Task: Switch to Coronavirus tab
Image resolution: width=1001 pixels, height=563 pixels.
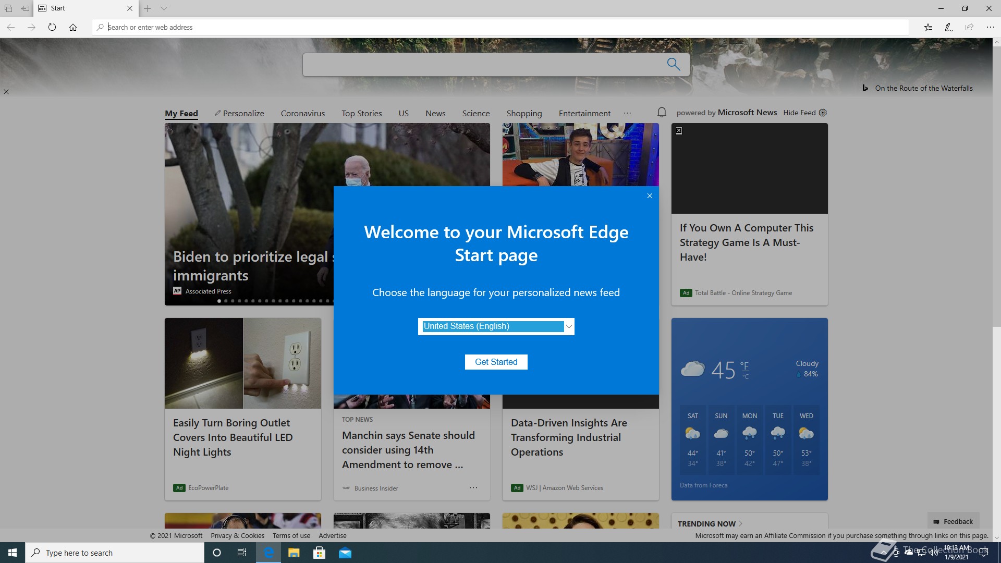Action: 303,113
